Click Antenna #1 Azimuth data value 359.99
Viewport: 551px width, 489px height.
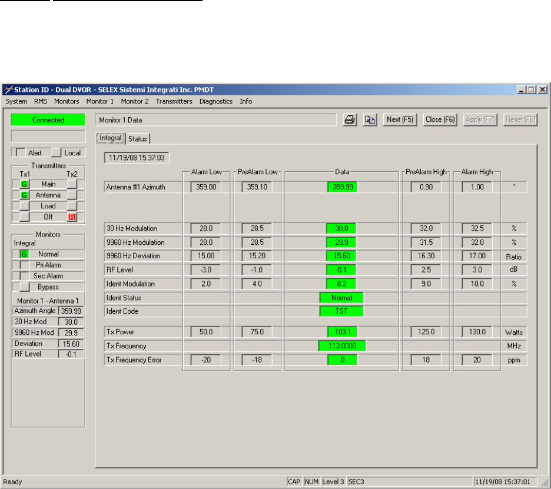click(343, 187)
